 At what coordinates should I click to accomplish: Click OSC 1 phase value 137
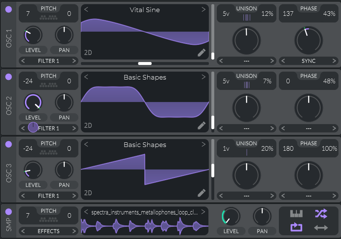point(288,14)
